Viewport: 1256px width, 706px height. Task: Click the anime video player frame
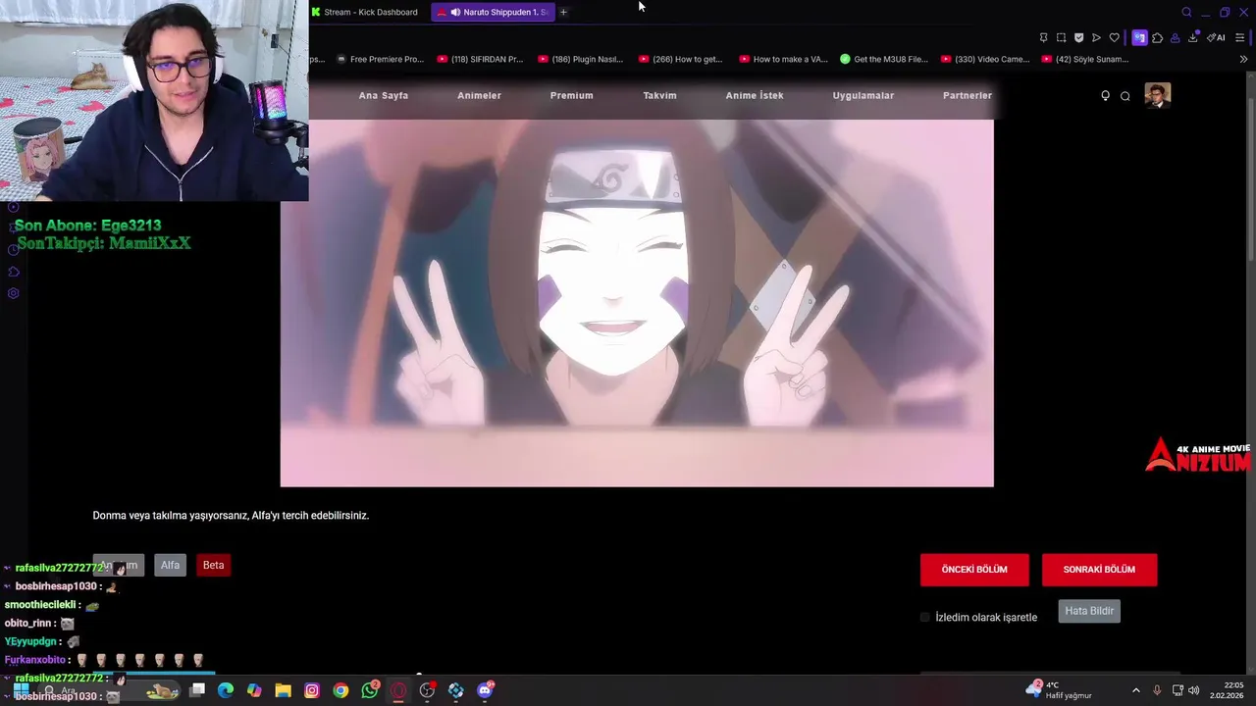pyautogui.click(x=637, y=303)
